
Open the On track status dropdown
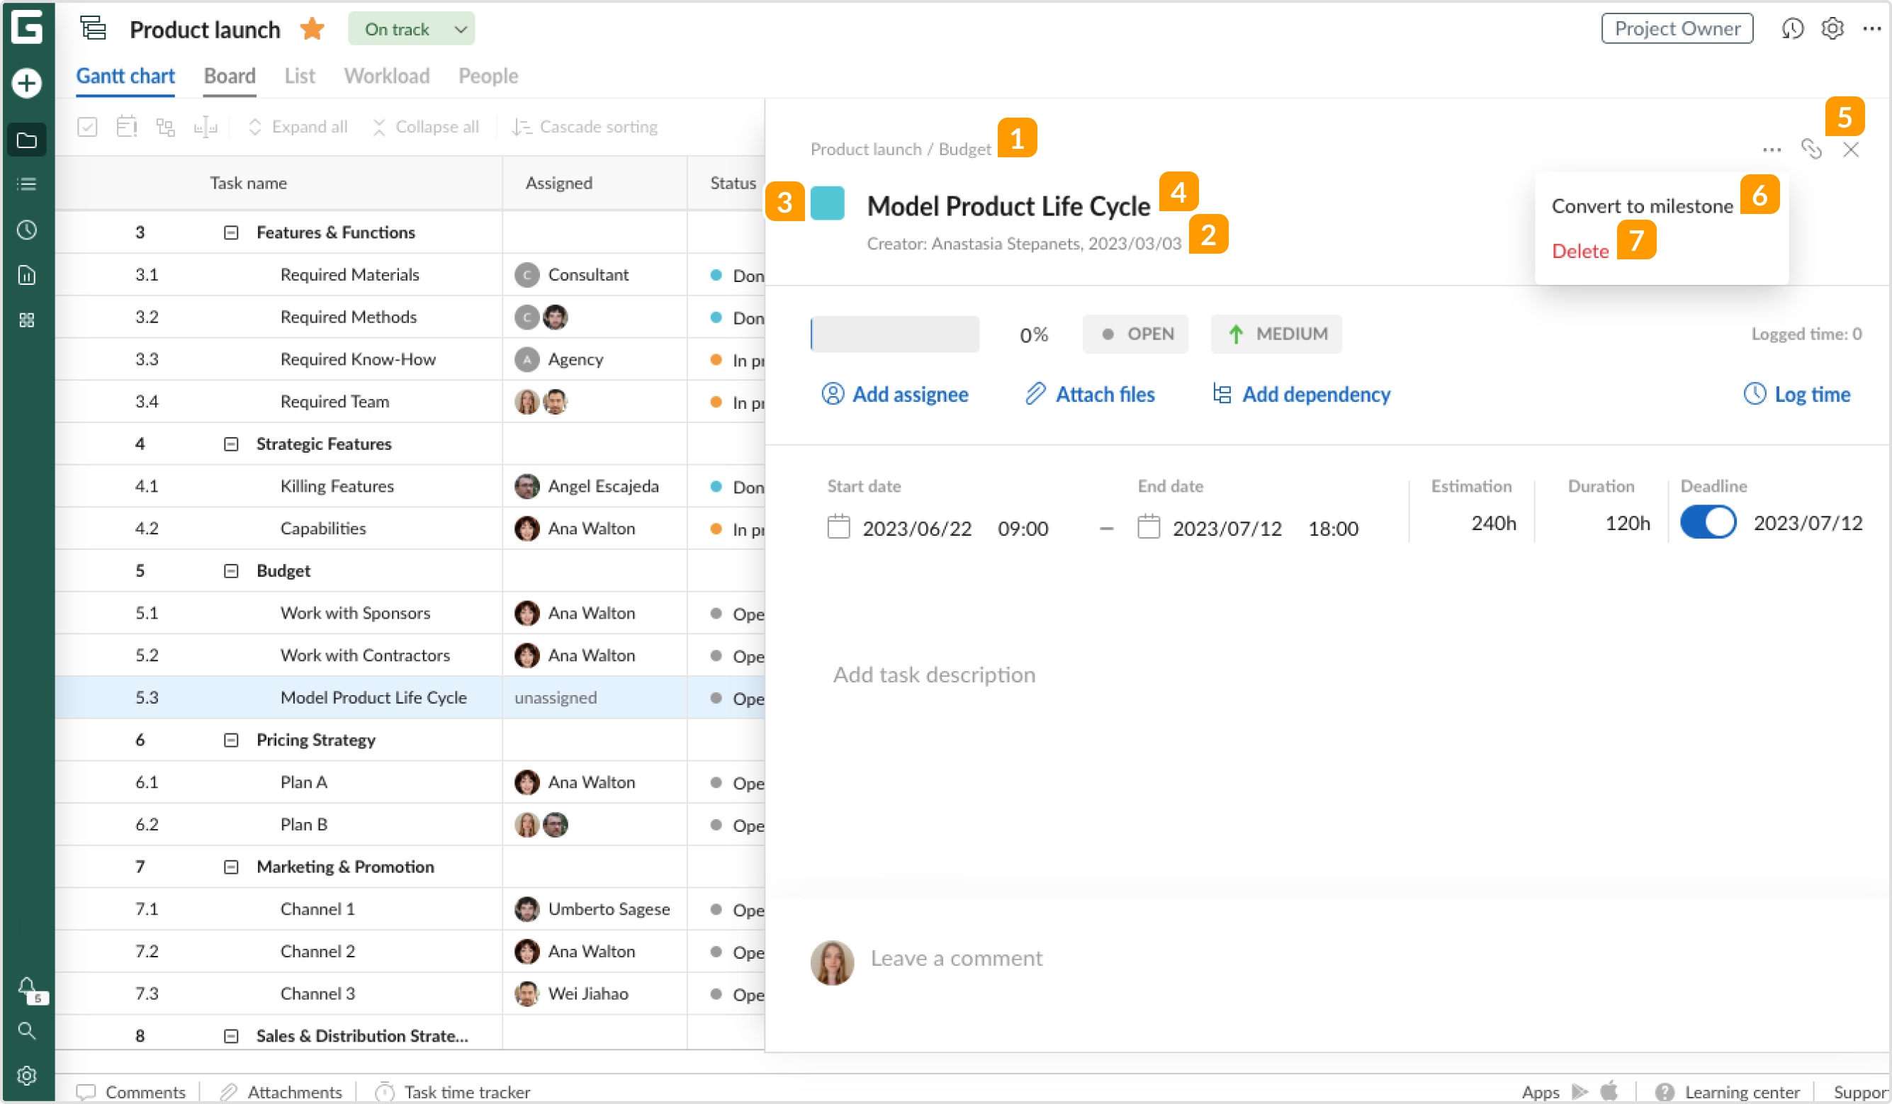pos(412,29)
